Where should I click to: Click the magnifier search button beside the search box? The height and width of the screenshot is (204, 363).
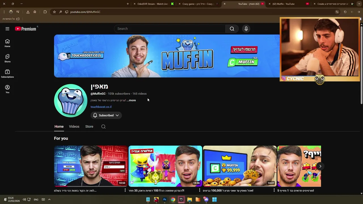[x=232, y=29]
